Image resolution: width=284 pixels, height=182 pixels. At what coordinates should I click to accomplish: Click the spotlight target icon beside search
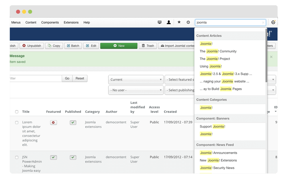click(273, 22)
